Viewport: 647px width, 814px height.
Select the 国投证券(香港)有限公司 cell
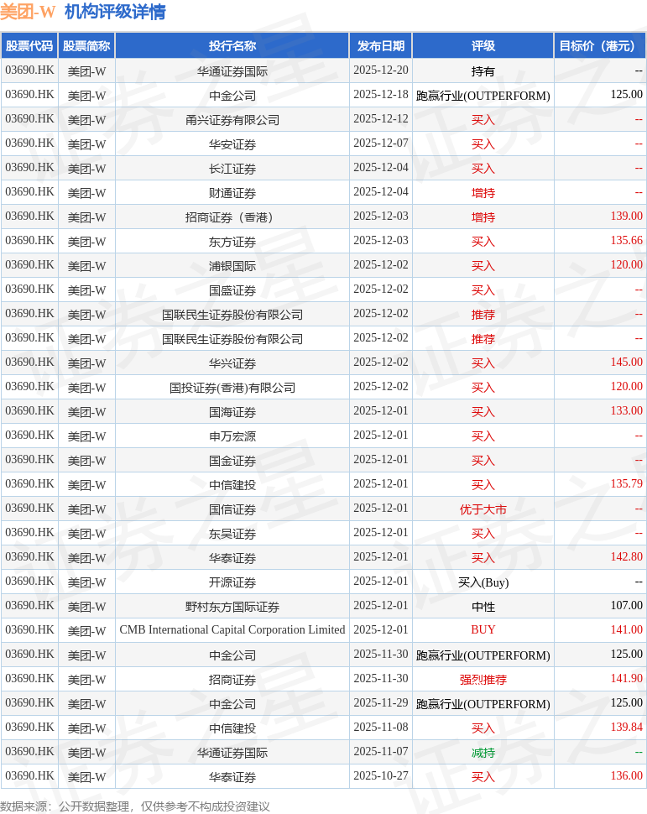point(232,388)
